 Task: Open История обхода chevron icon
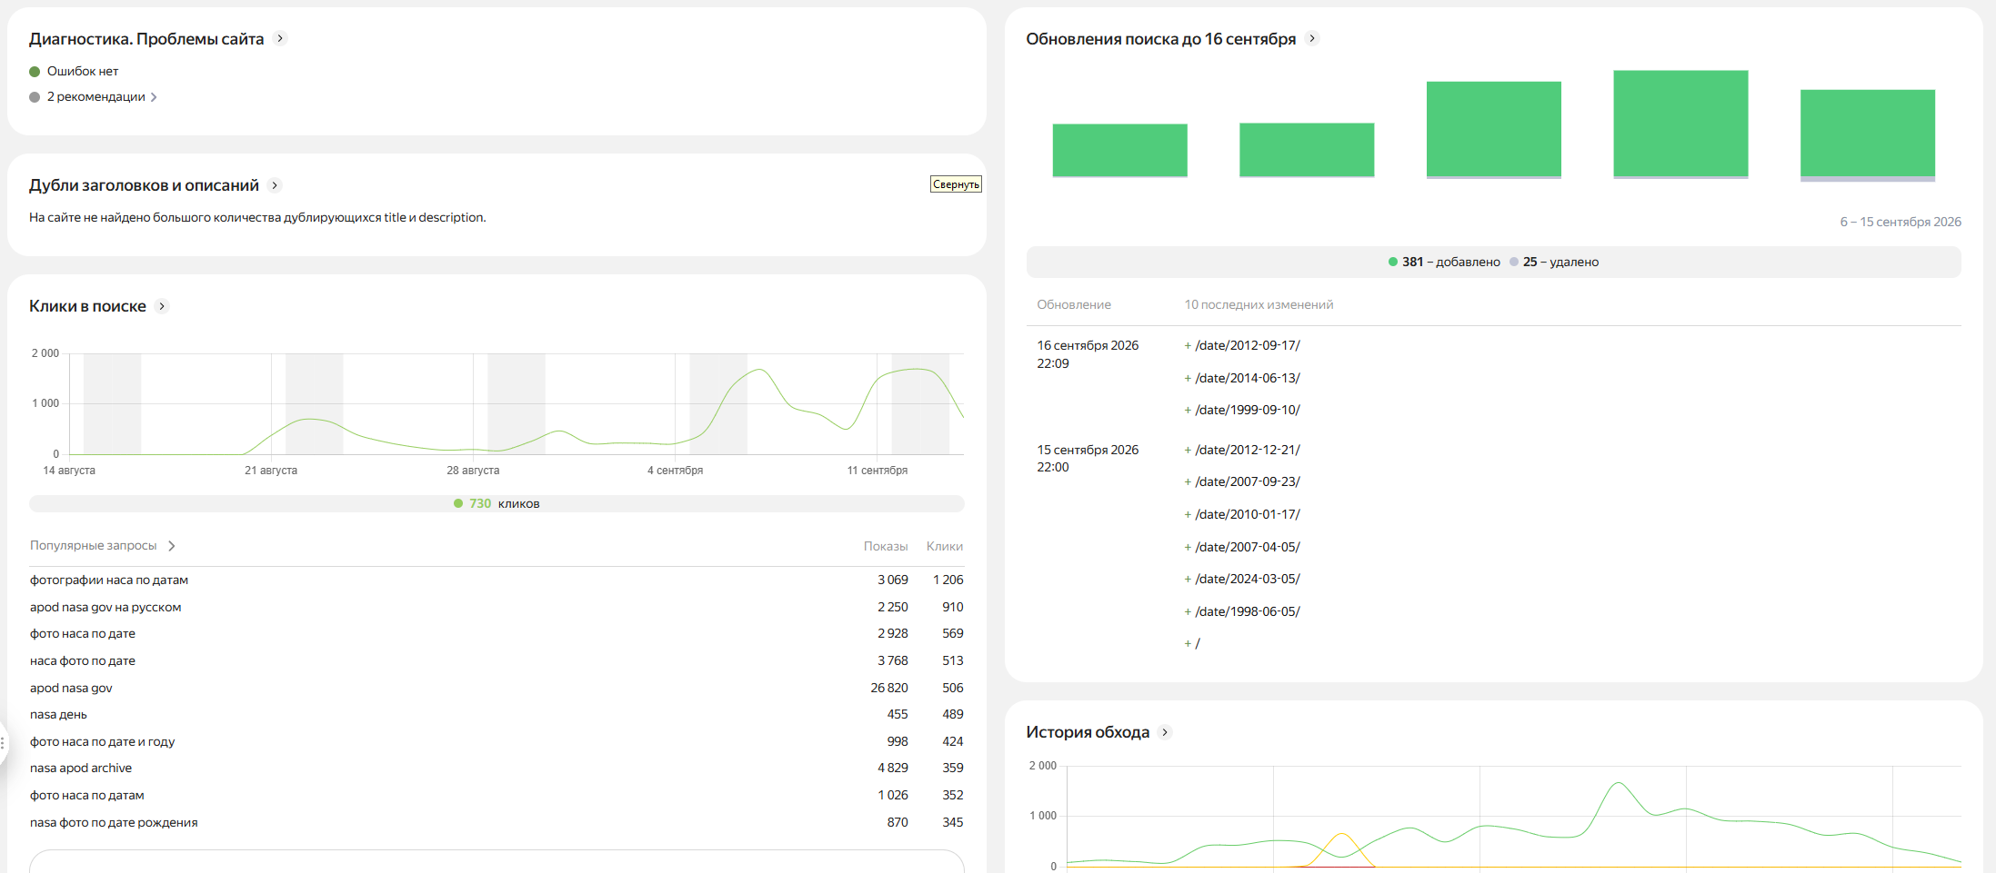1165,732
